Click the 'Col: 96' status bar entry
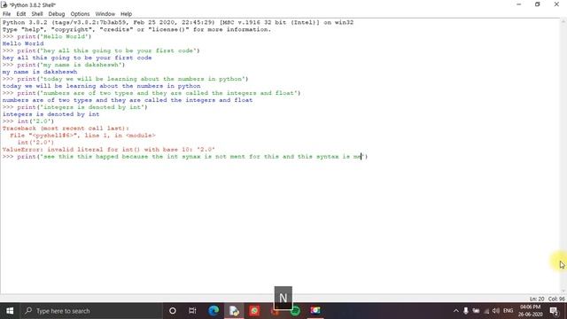 [556, 299]
